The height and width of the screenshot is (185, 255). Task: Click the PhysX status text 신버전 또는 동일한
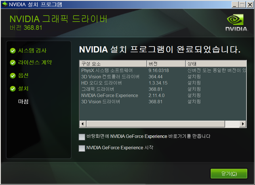click(x=207, y=71)
